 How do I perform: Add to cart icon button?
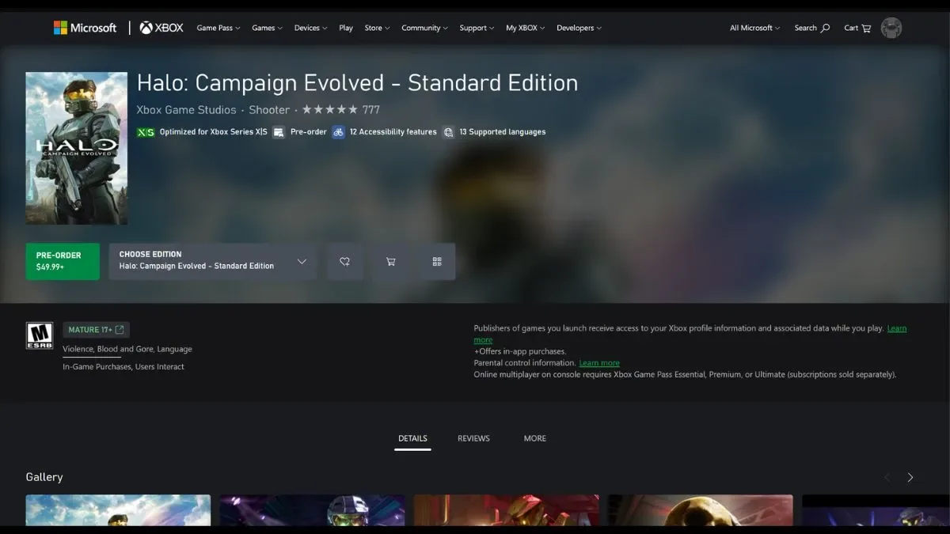(x=390, y=262)
